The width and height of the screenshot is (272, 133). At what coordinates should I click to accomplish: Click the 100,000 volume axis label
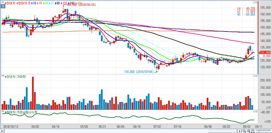pyautogui.click(x=265, y=95)
